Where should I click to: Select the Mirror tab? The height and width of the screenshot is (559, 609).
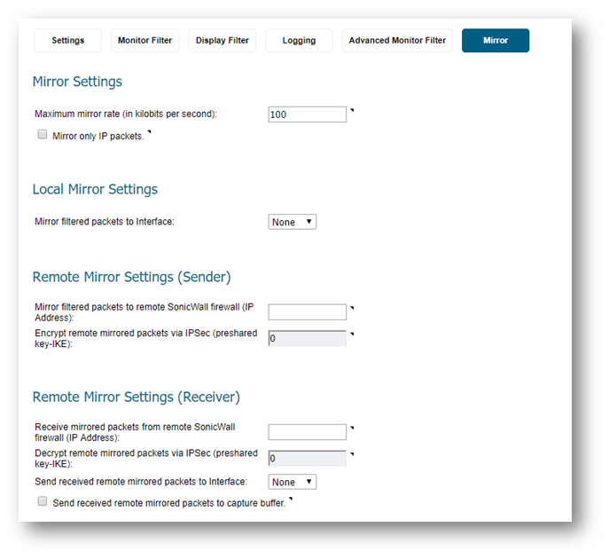coord(496,41)
